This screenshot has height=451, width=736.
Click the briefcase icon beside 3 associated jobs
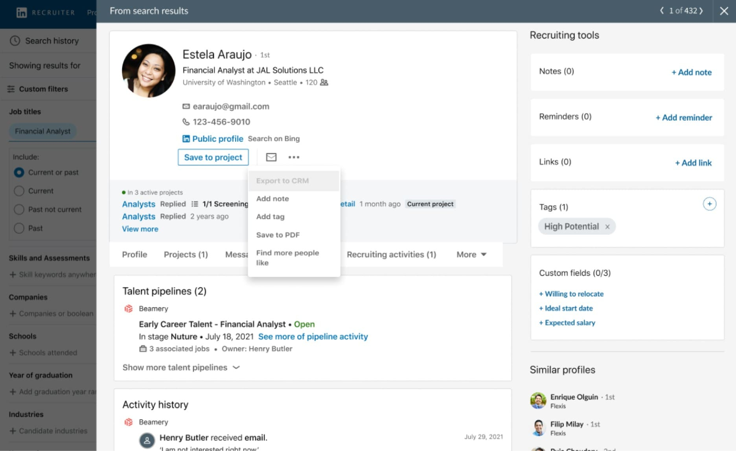point(142,349)
